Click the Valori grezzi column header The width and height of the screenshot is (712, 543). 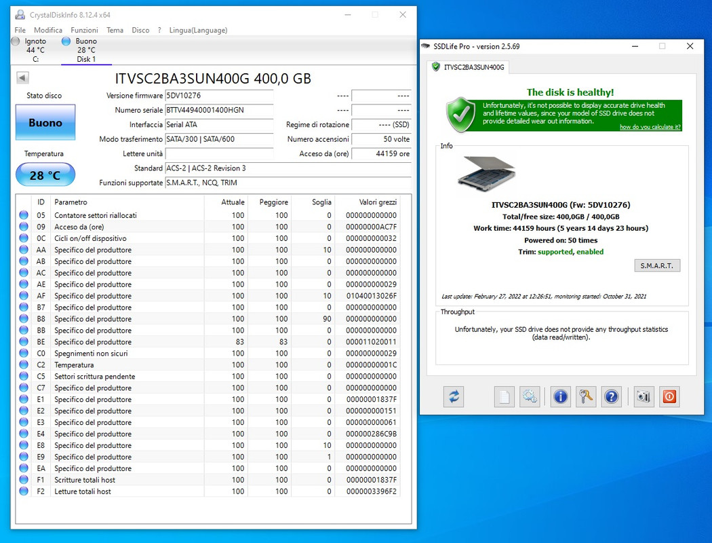point(368,202)
